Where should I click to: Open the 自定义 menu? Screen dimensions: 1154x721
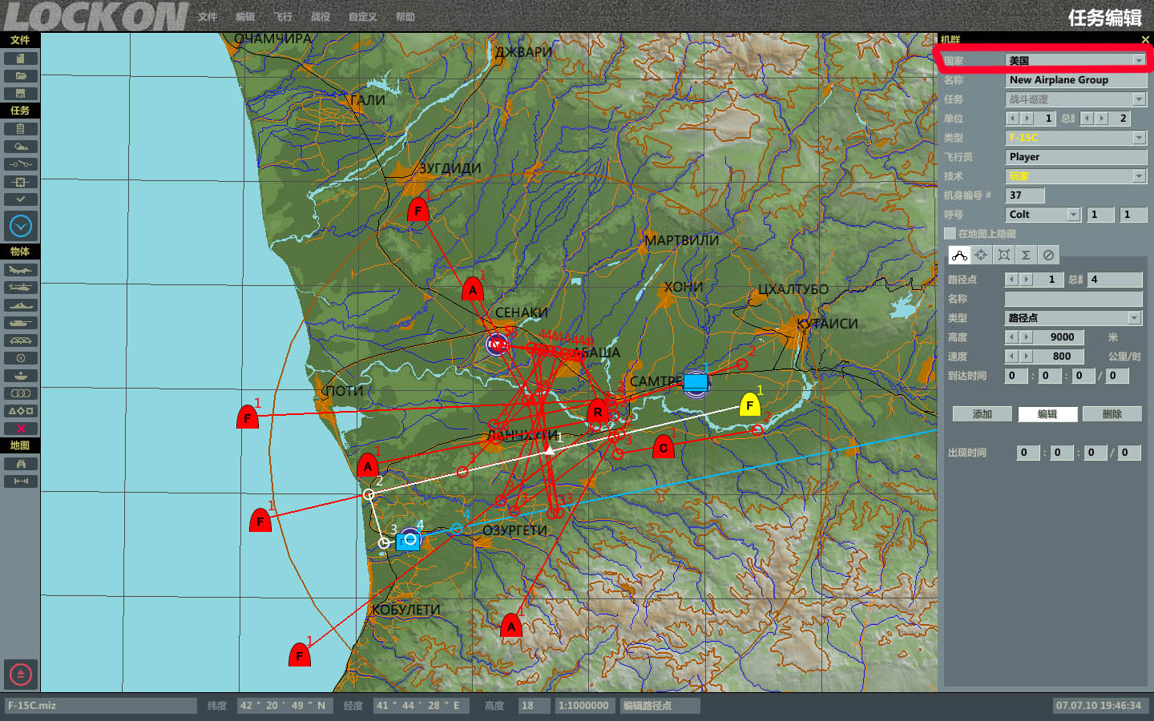pyautogui.click(x=363, y=17)
